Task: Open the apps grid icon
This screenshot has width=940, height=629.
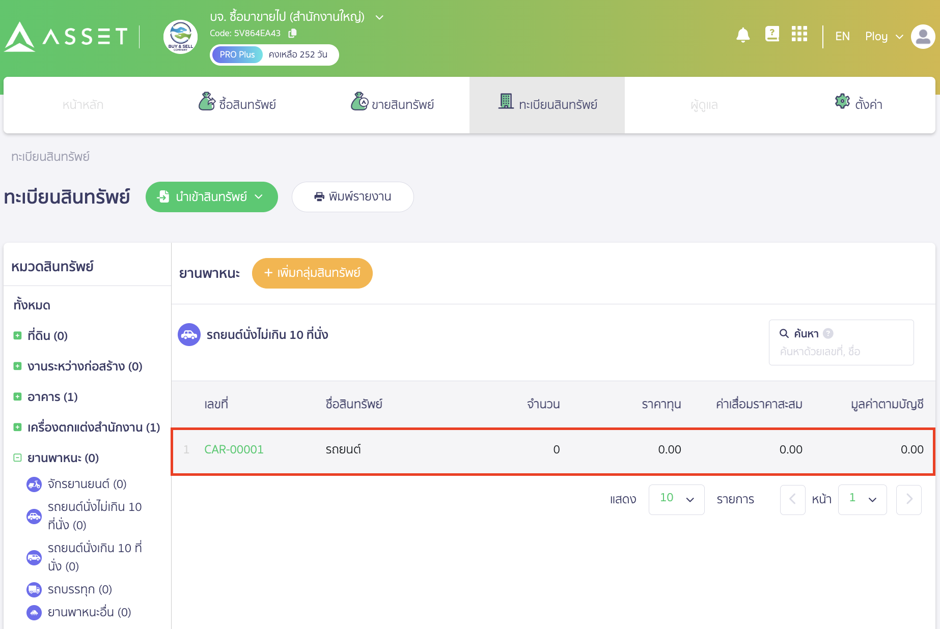Action: (x=799, y=35)
